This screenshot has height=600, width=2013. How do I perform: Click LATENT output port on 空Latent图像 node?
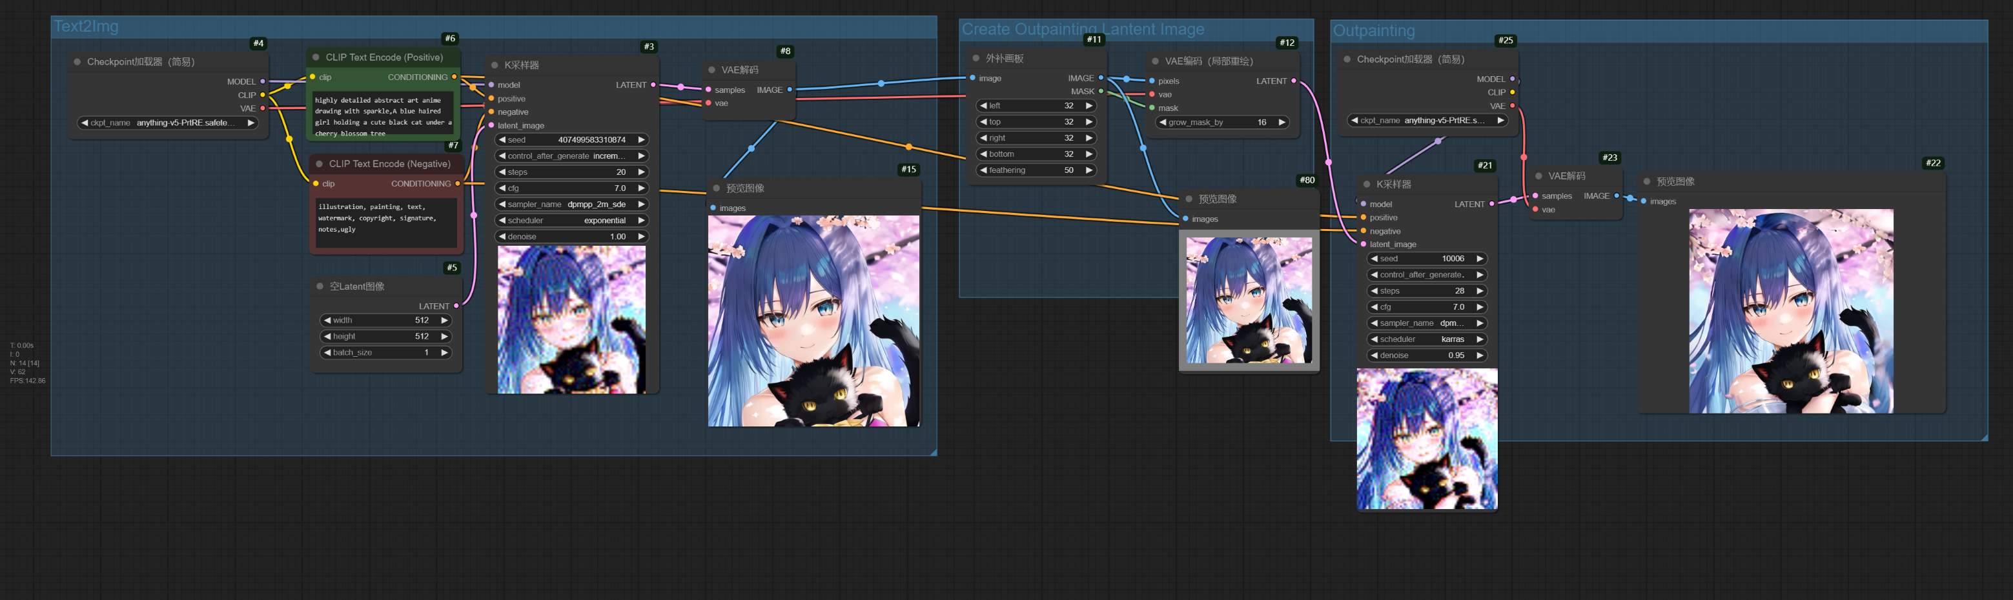(x=456, y=306)
